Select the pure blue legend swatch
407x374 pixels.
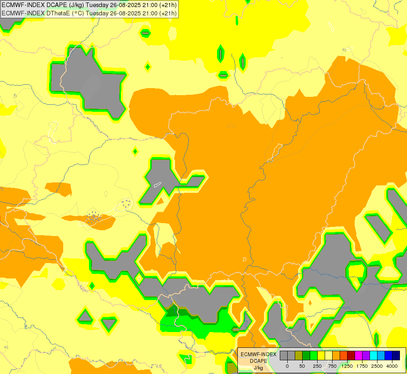(389, 356)
